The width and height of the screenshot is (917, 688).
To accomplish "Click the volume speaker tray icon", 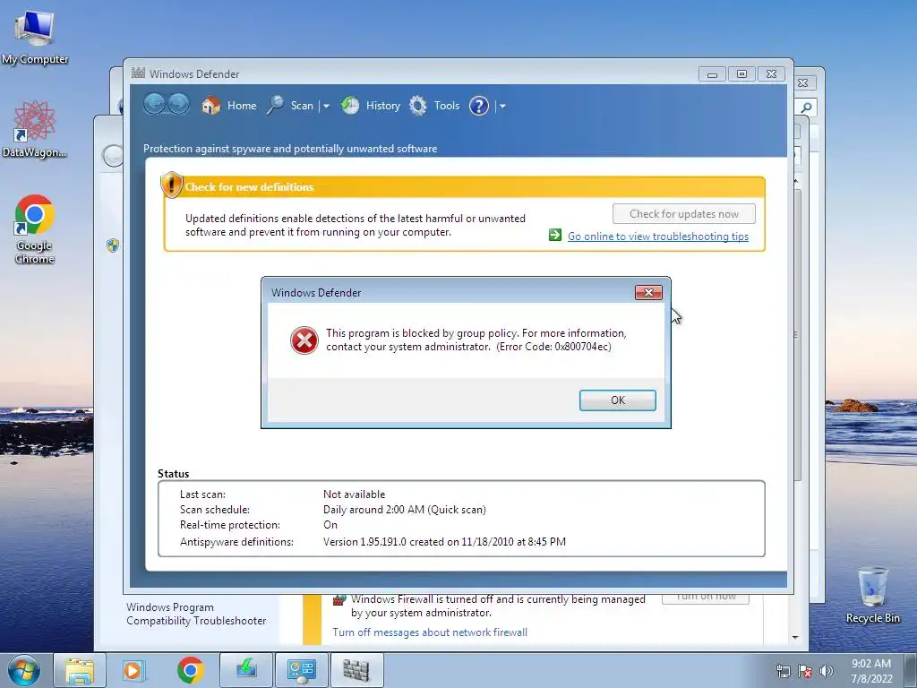I will 826,671.
